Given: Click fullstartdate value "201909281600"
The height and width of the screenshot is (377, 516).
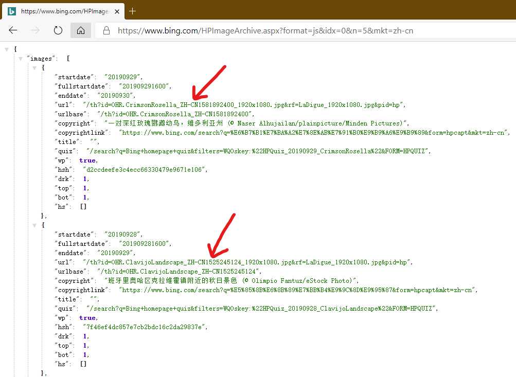Looking at the screenshot, I should click(x=145, y=243).
